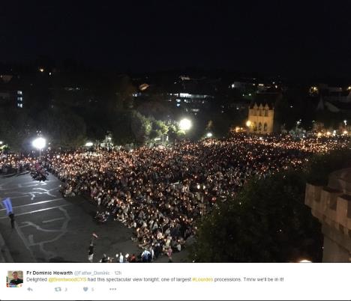Screen dimensions: 351x301
Task: Enlarge the candlelight procession photo
Action: coord(175,131)
